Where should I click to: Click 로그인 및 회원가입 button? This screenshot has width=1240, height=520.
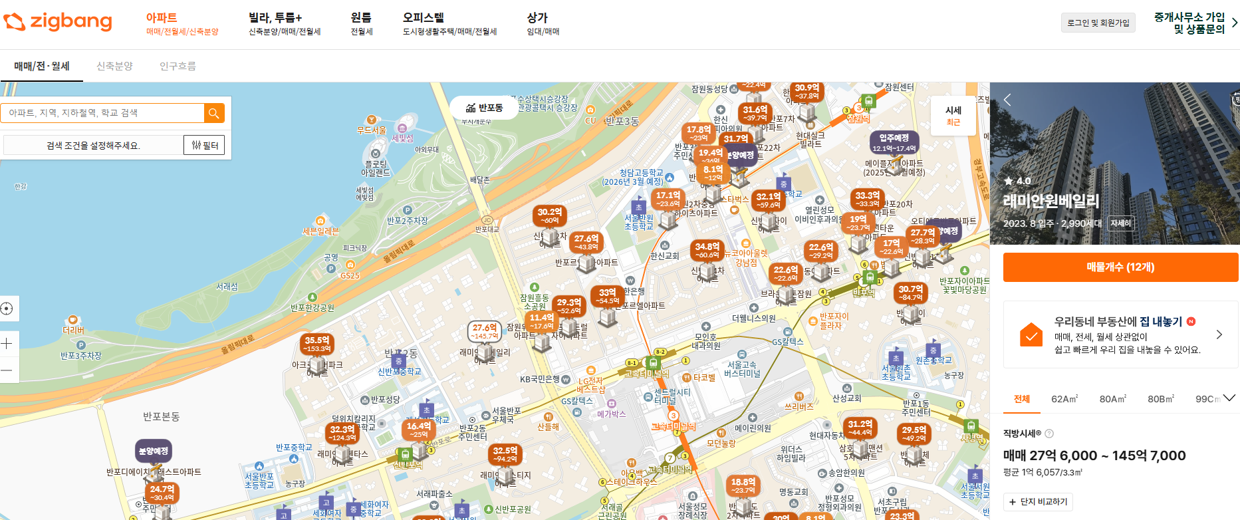click(1098, 23)
